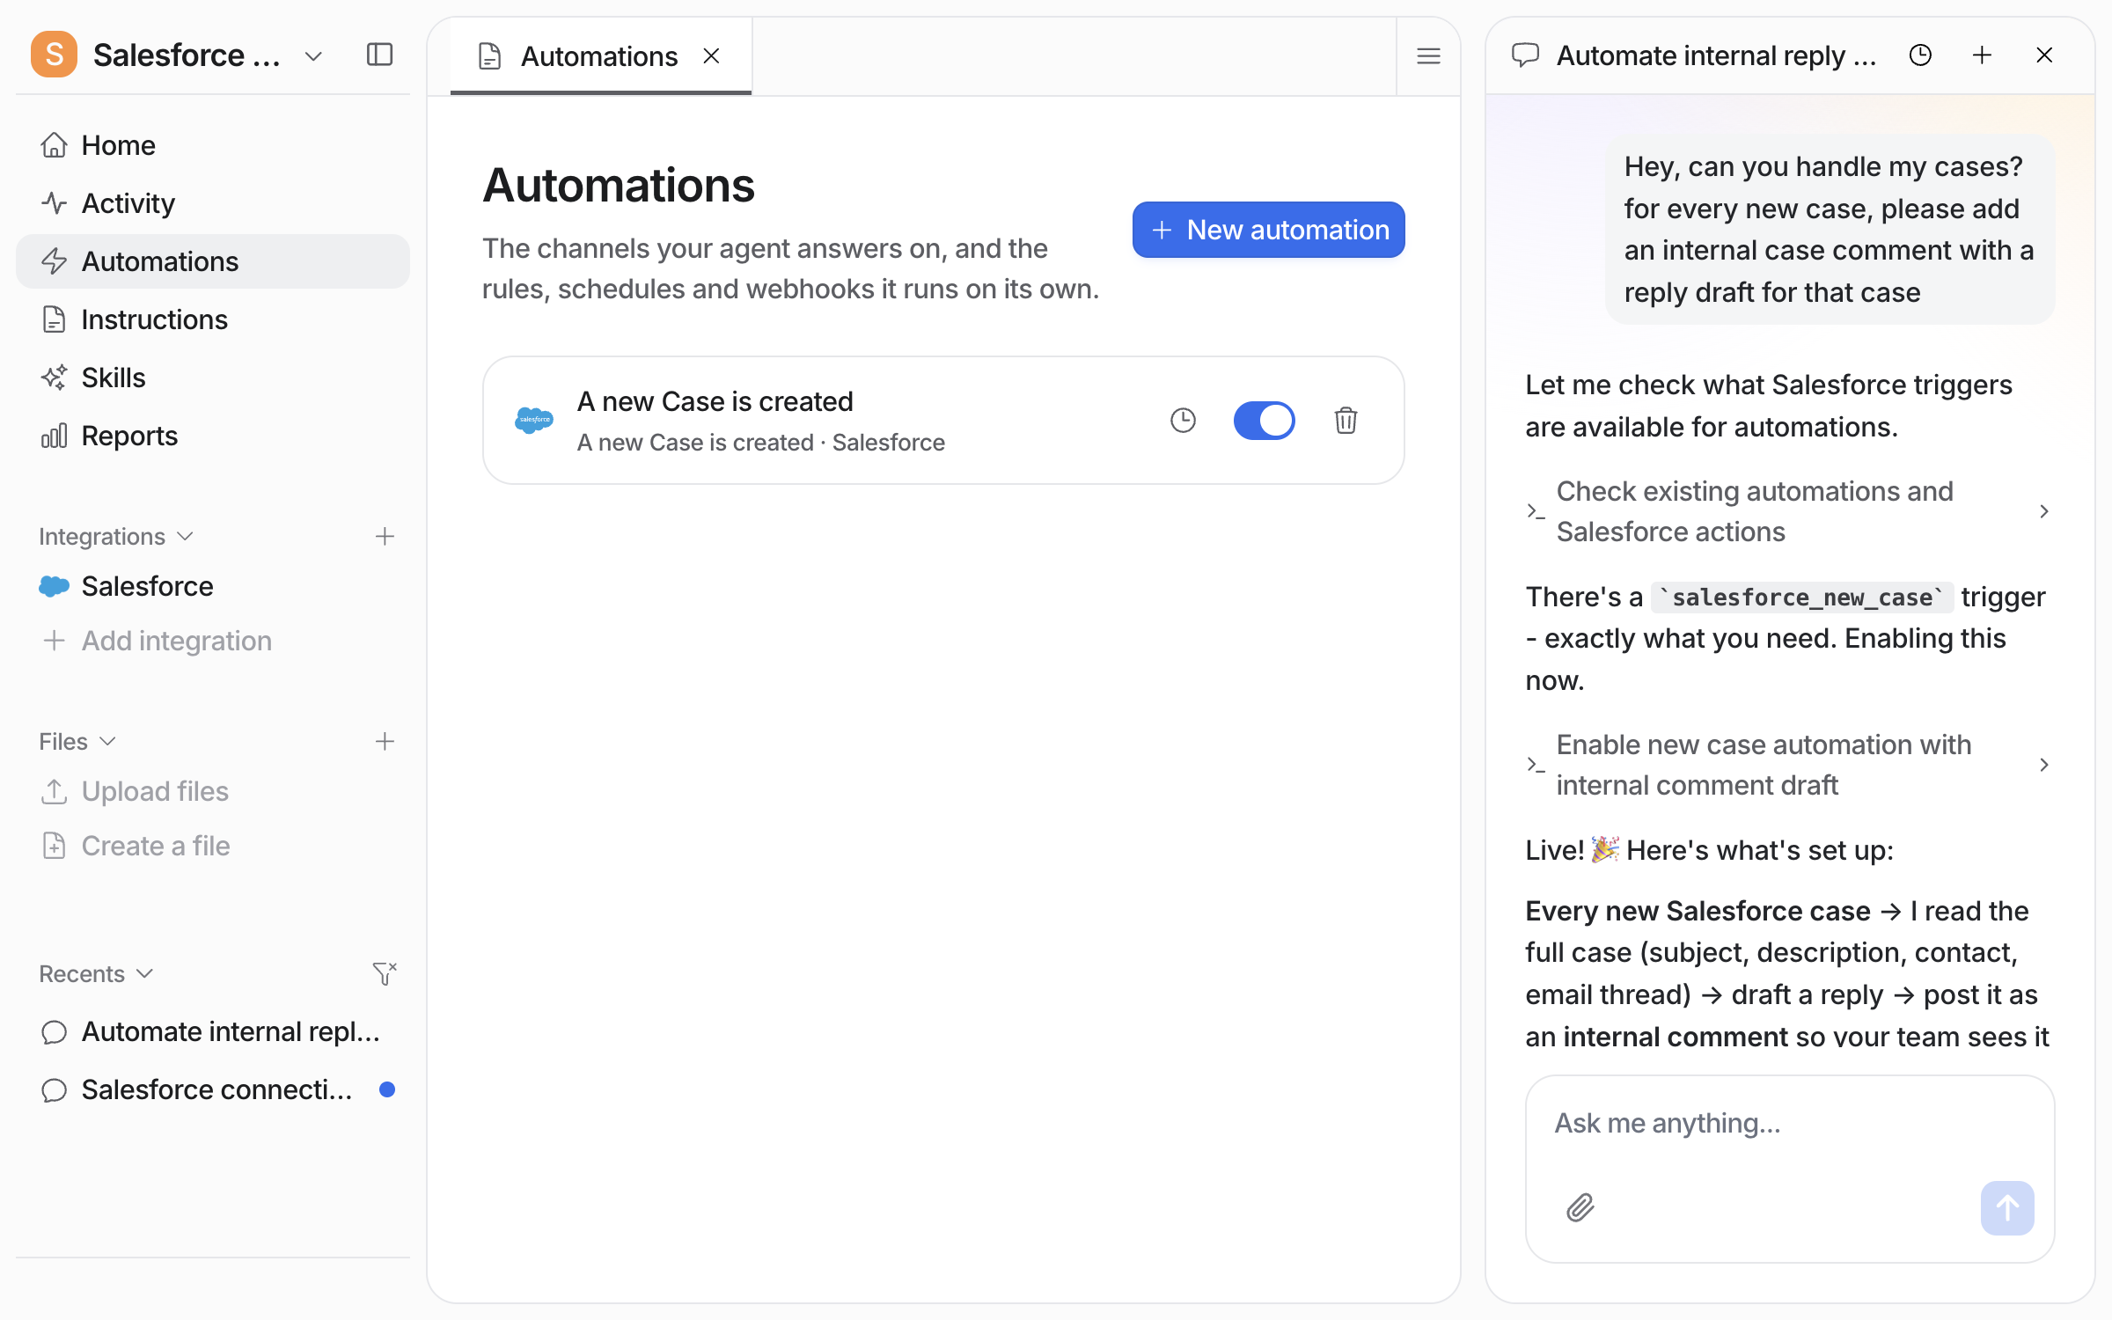The image size is (2112, 1320).
Task: Expand 'Enable new case automation' step
Action: [x=1789, y=765]
